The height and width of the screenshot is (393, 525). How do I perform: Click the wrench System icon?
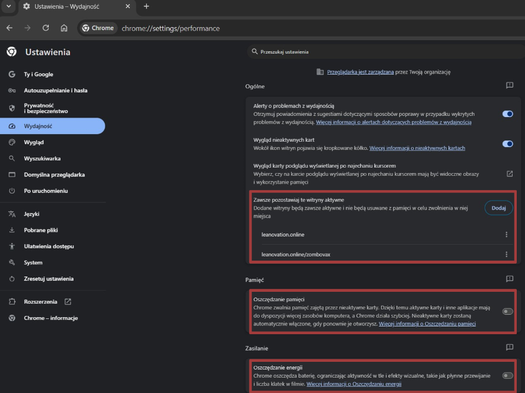tap(12, 262)
